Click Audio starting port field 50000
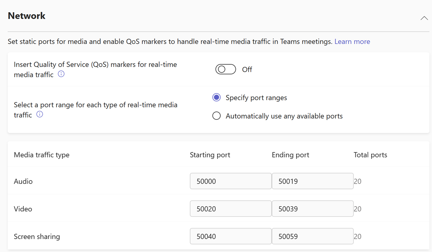This screenshot has height=252, width=432. [231, 181]
